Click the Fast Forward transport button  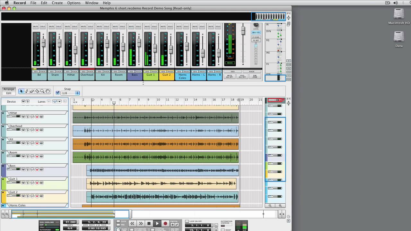tap(141, 224)
